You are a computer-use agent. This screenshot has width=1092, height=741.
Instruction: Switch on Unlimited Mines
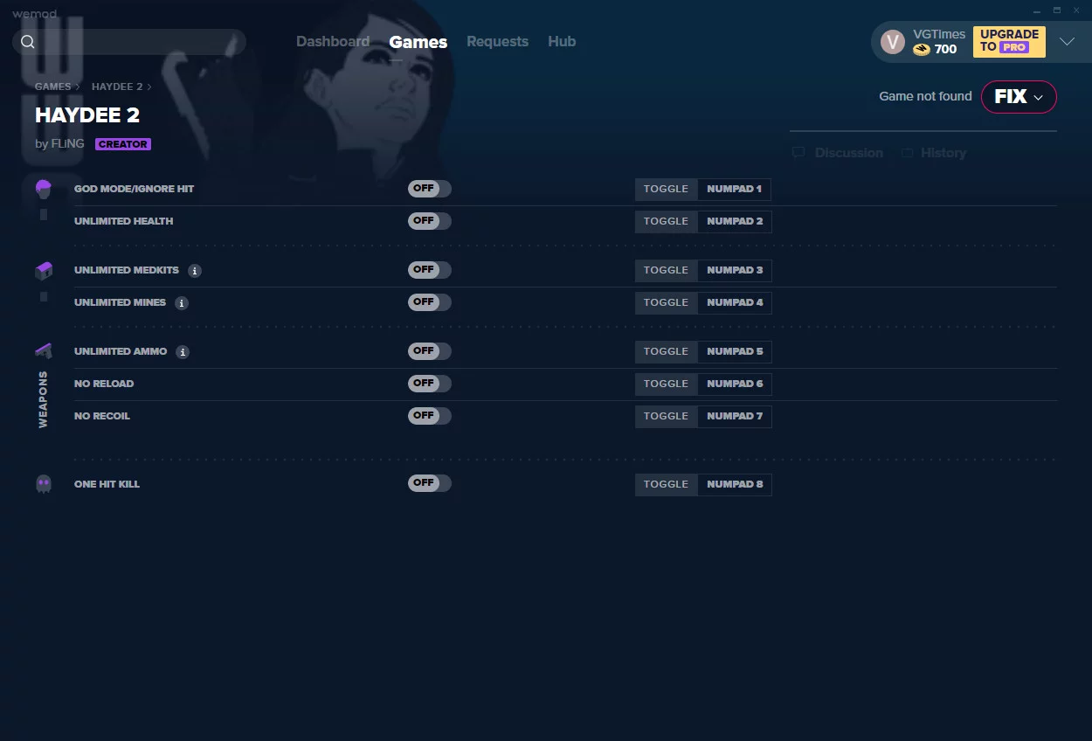430,302
